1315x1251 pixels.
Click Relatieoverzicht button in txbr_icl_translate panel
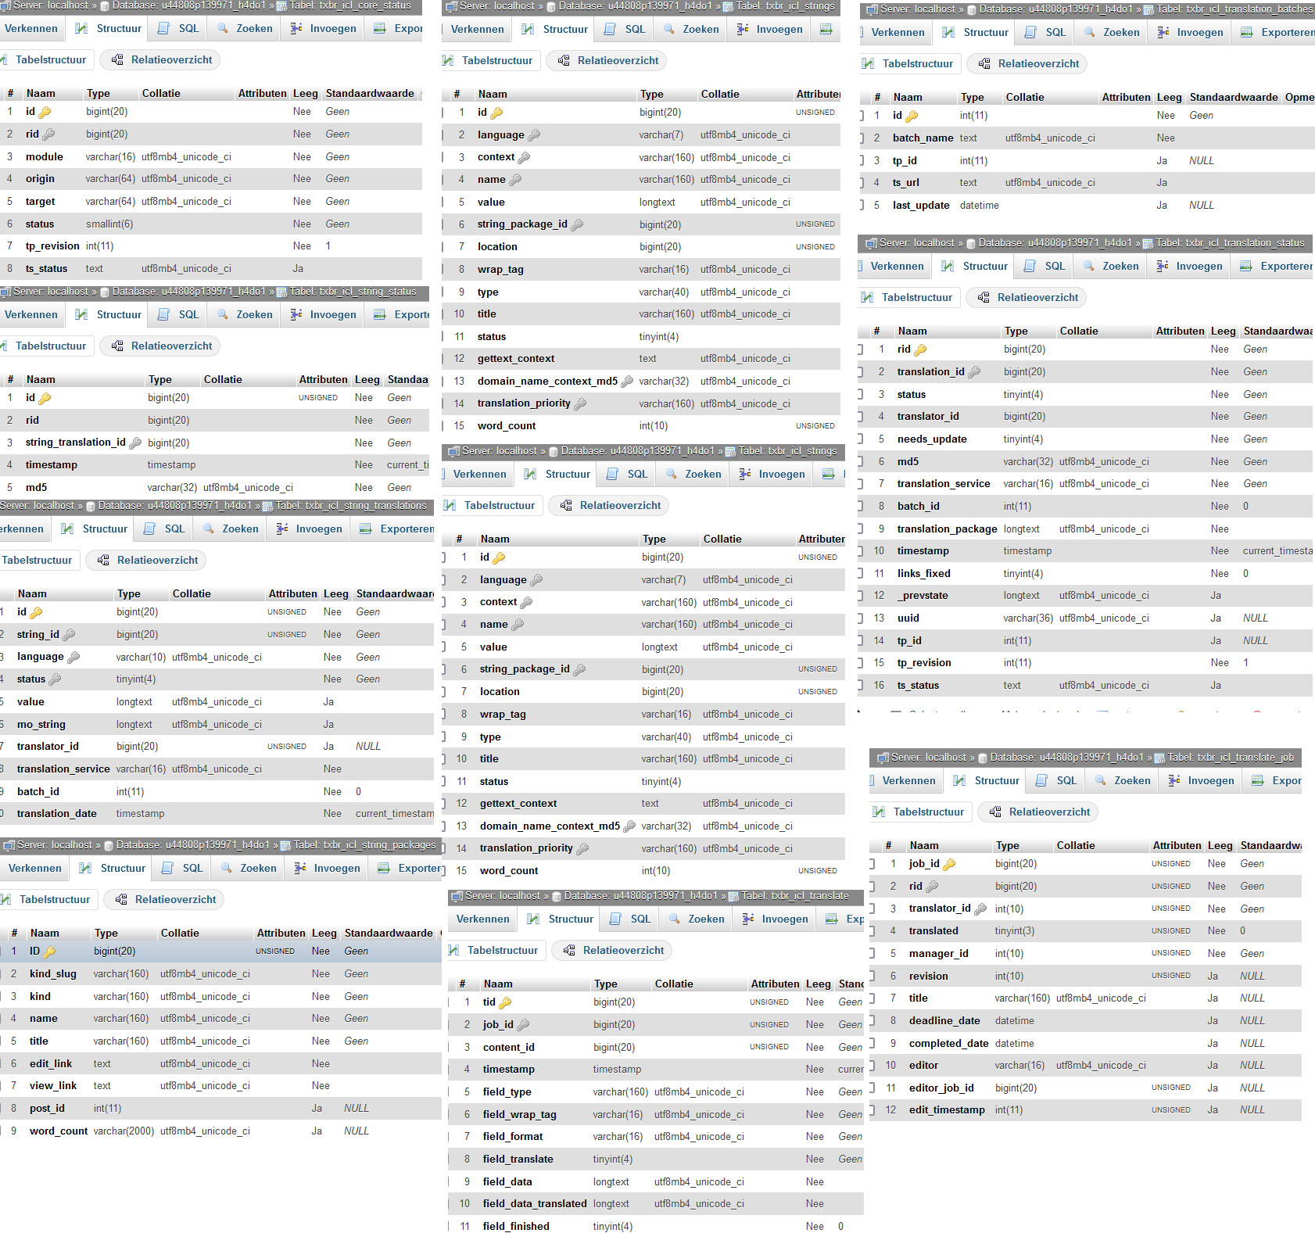click(612, 950)
